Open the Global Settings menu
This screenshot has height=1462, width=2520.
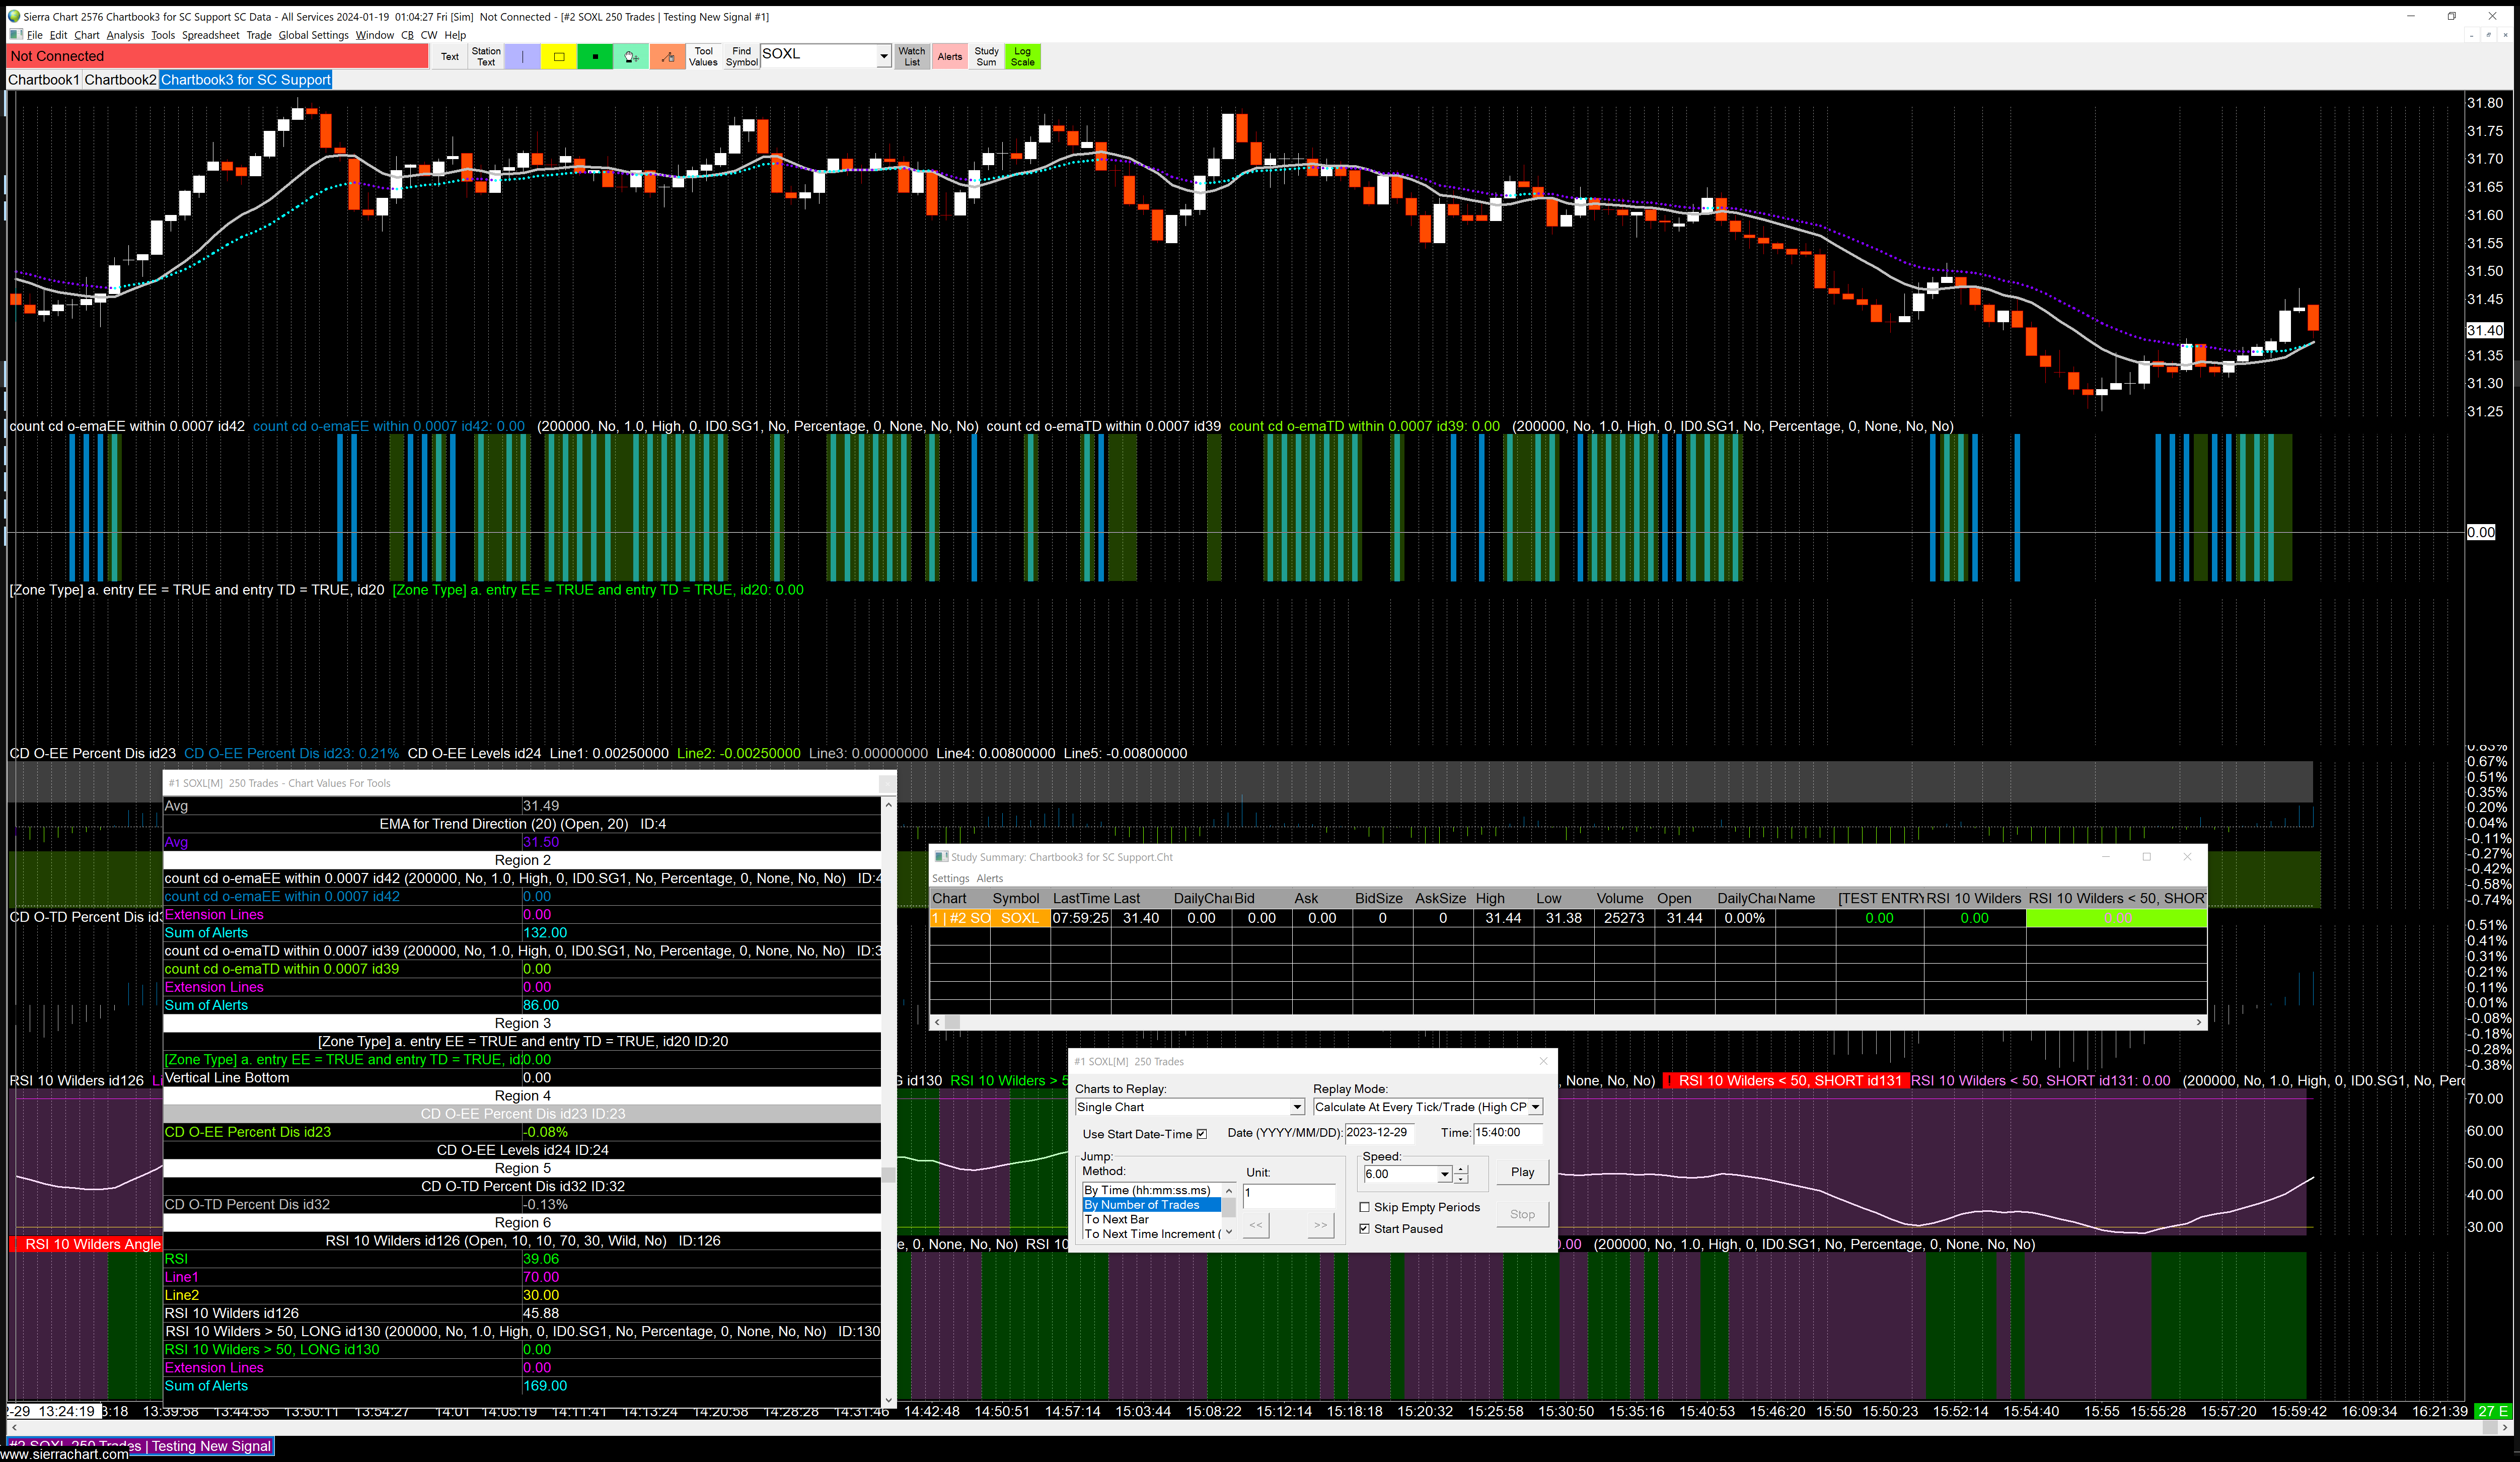coord(313,35)
